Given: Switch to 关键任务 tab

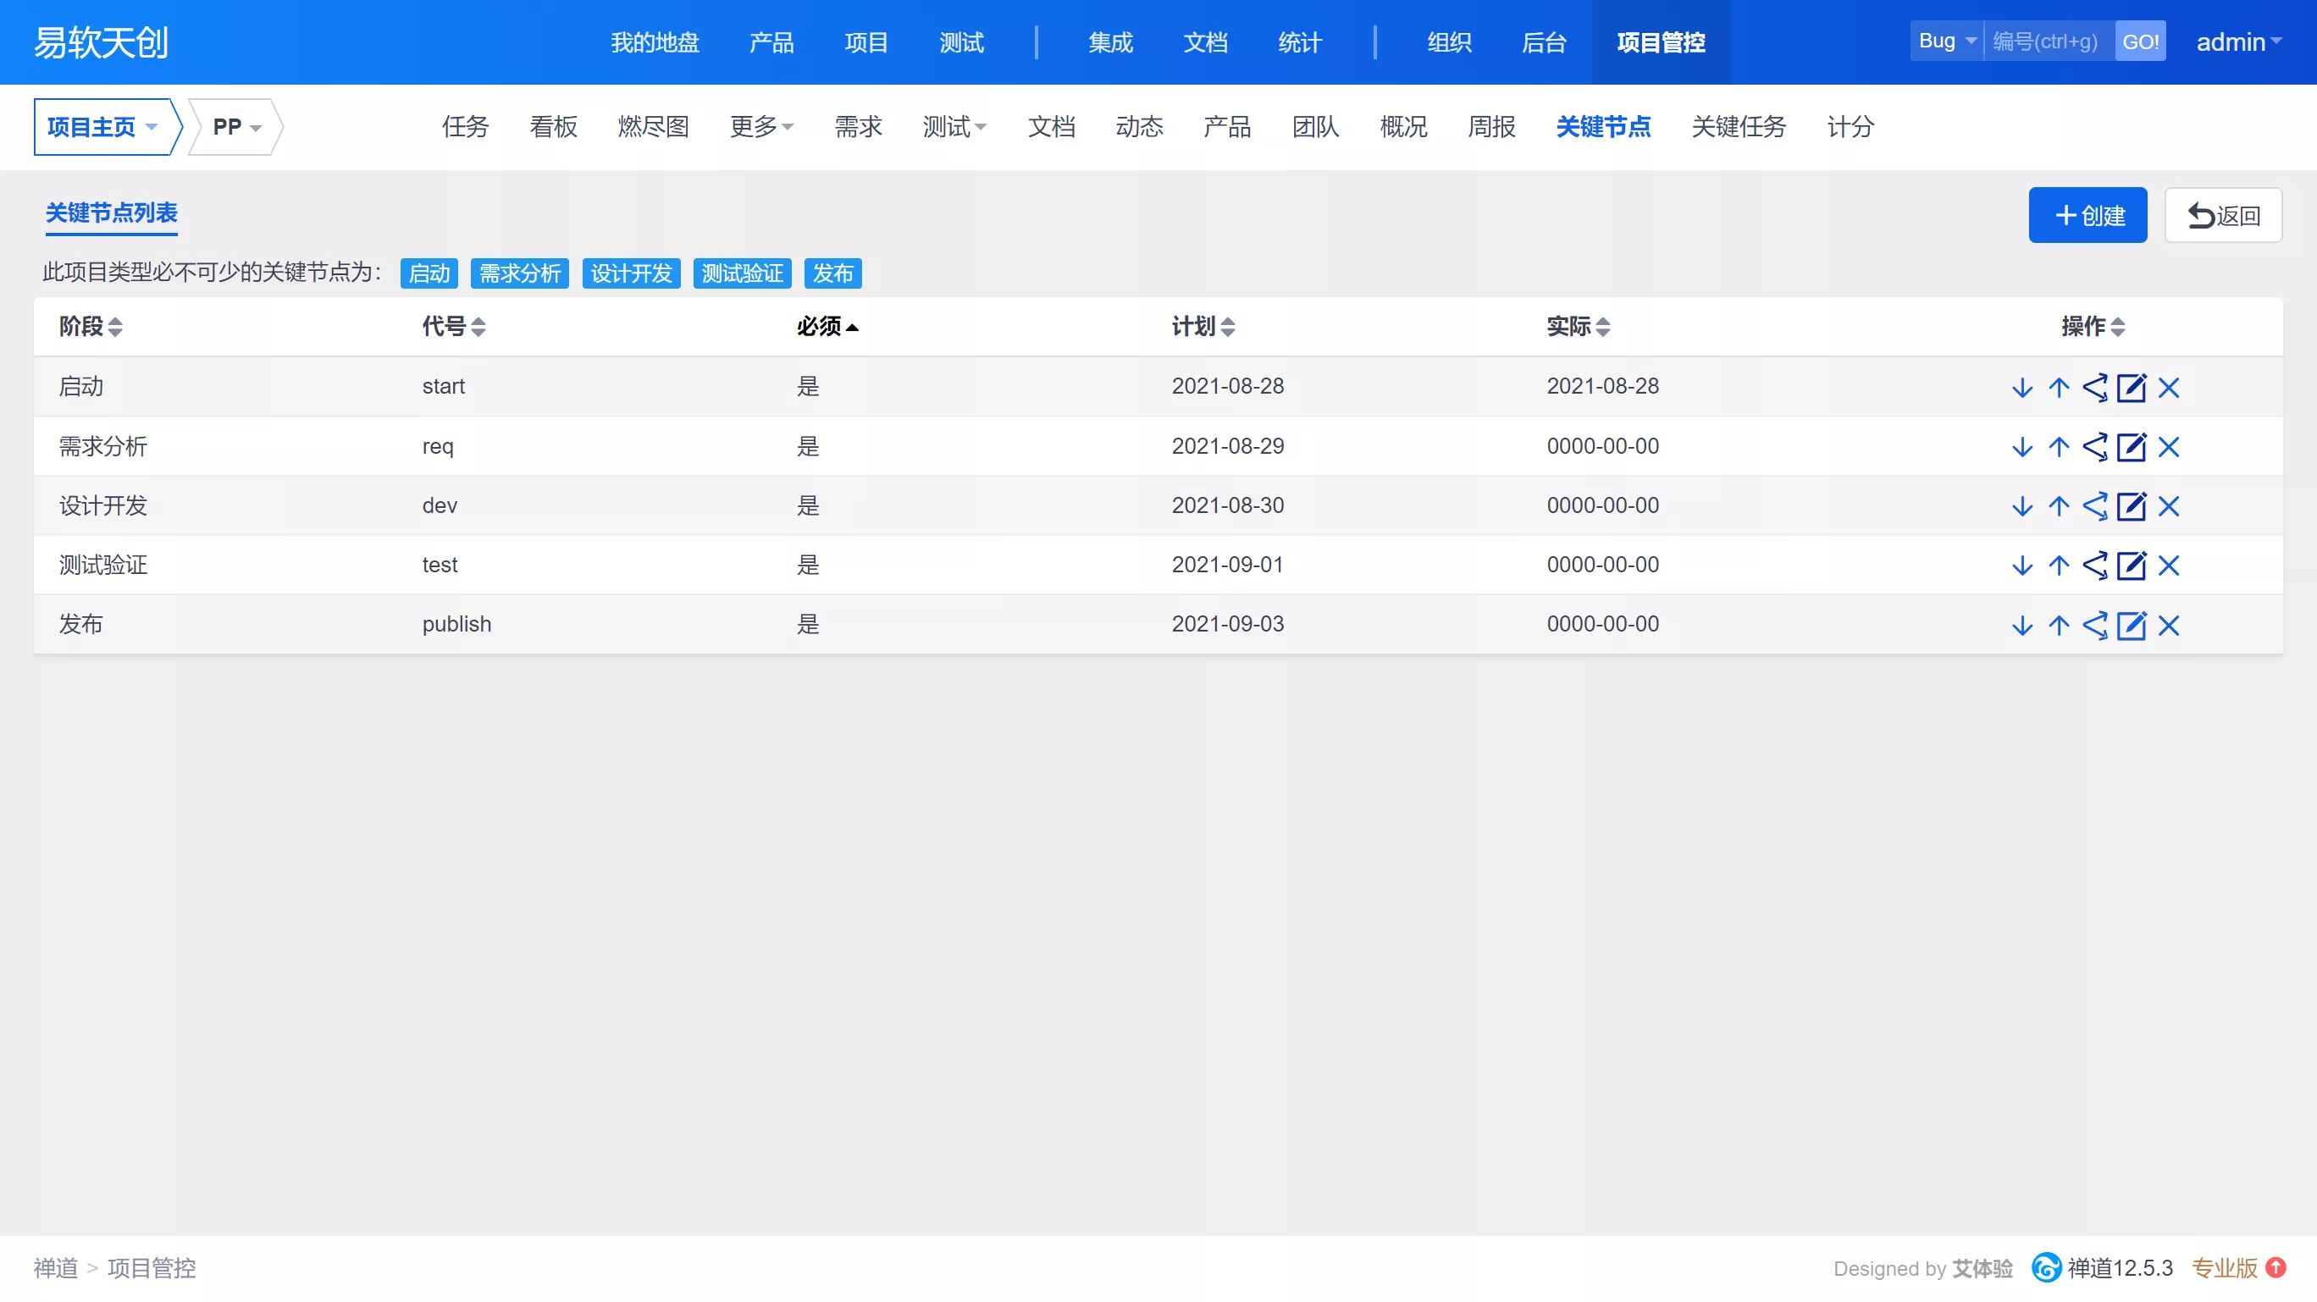Looking at the screenshot, I should coord(1738,127).
